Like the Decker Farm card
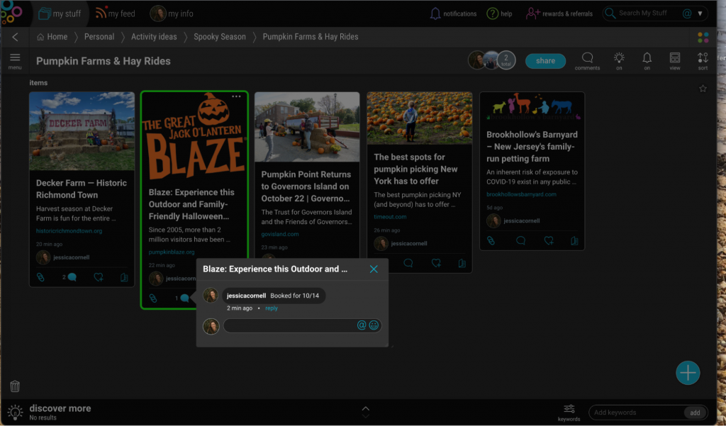The image size is (726, 426). pyautogui.click(x=98, y=277)
